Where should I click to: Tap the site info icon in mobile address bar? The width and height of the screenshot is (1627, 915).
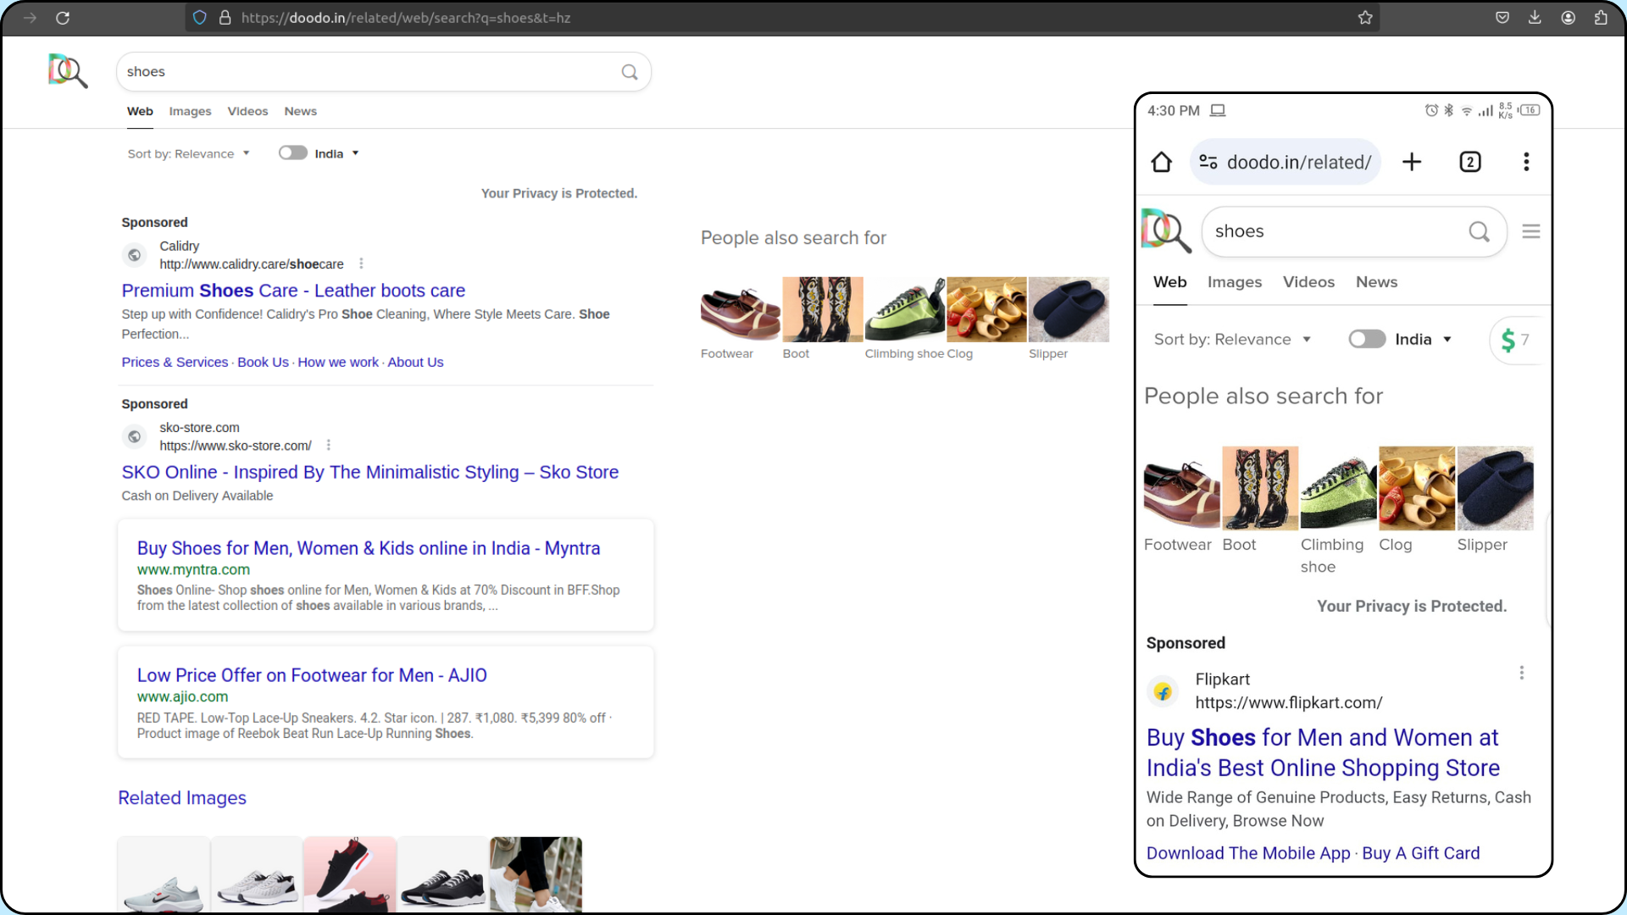[1208, 162]
